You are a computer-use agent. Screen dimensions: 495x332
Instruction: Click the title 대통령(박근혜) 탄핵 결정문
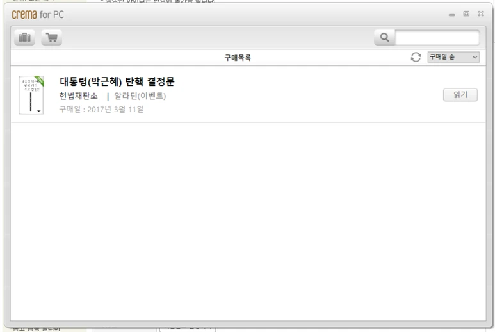tap(117, 81)
